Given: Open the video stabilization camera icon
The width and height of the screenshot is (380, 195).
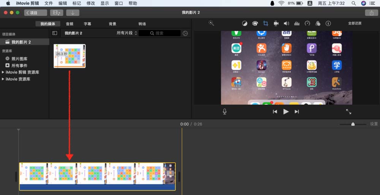Looking at the screenshot, I should click(x=276, y=24).
